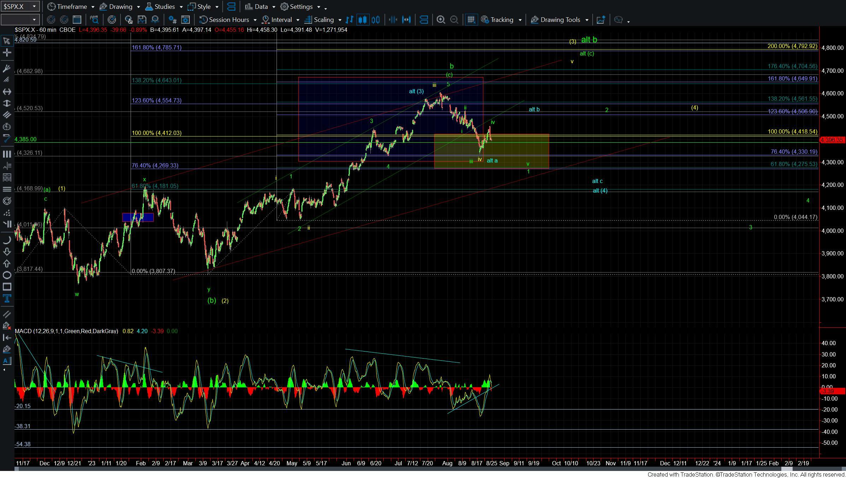Open the Settings menu

click(301, 7)
